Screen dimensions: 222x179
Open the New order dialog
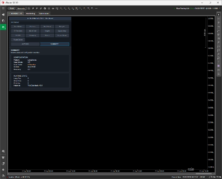point(21,9)
